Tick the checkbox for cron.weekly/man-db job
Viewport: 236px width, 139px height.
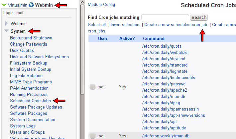[x=92, y=136]
